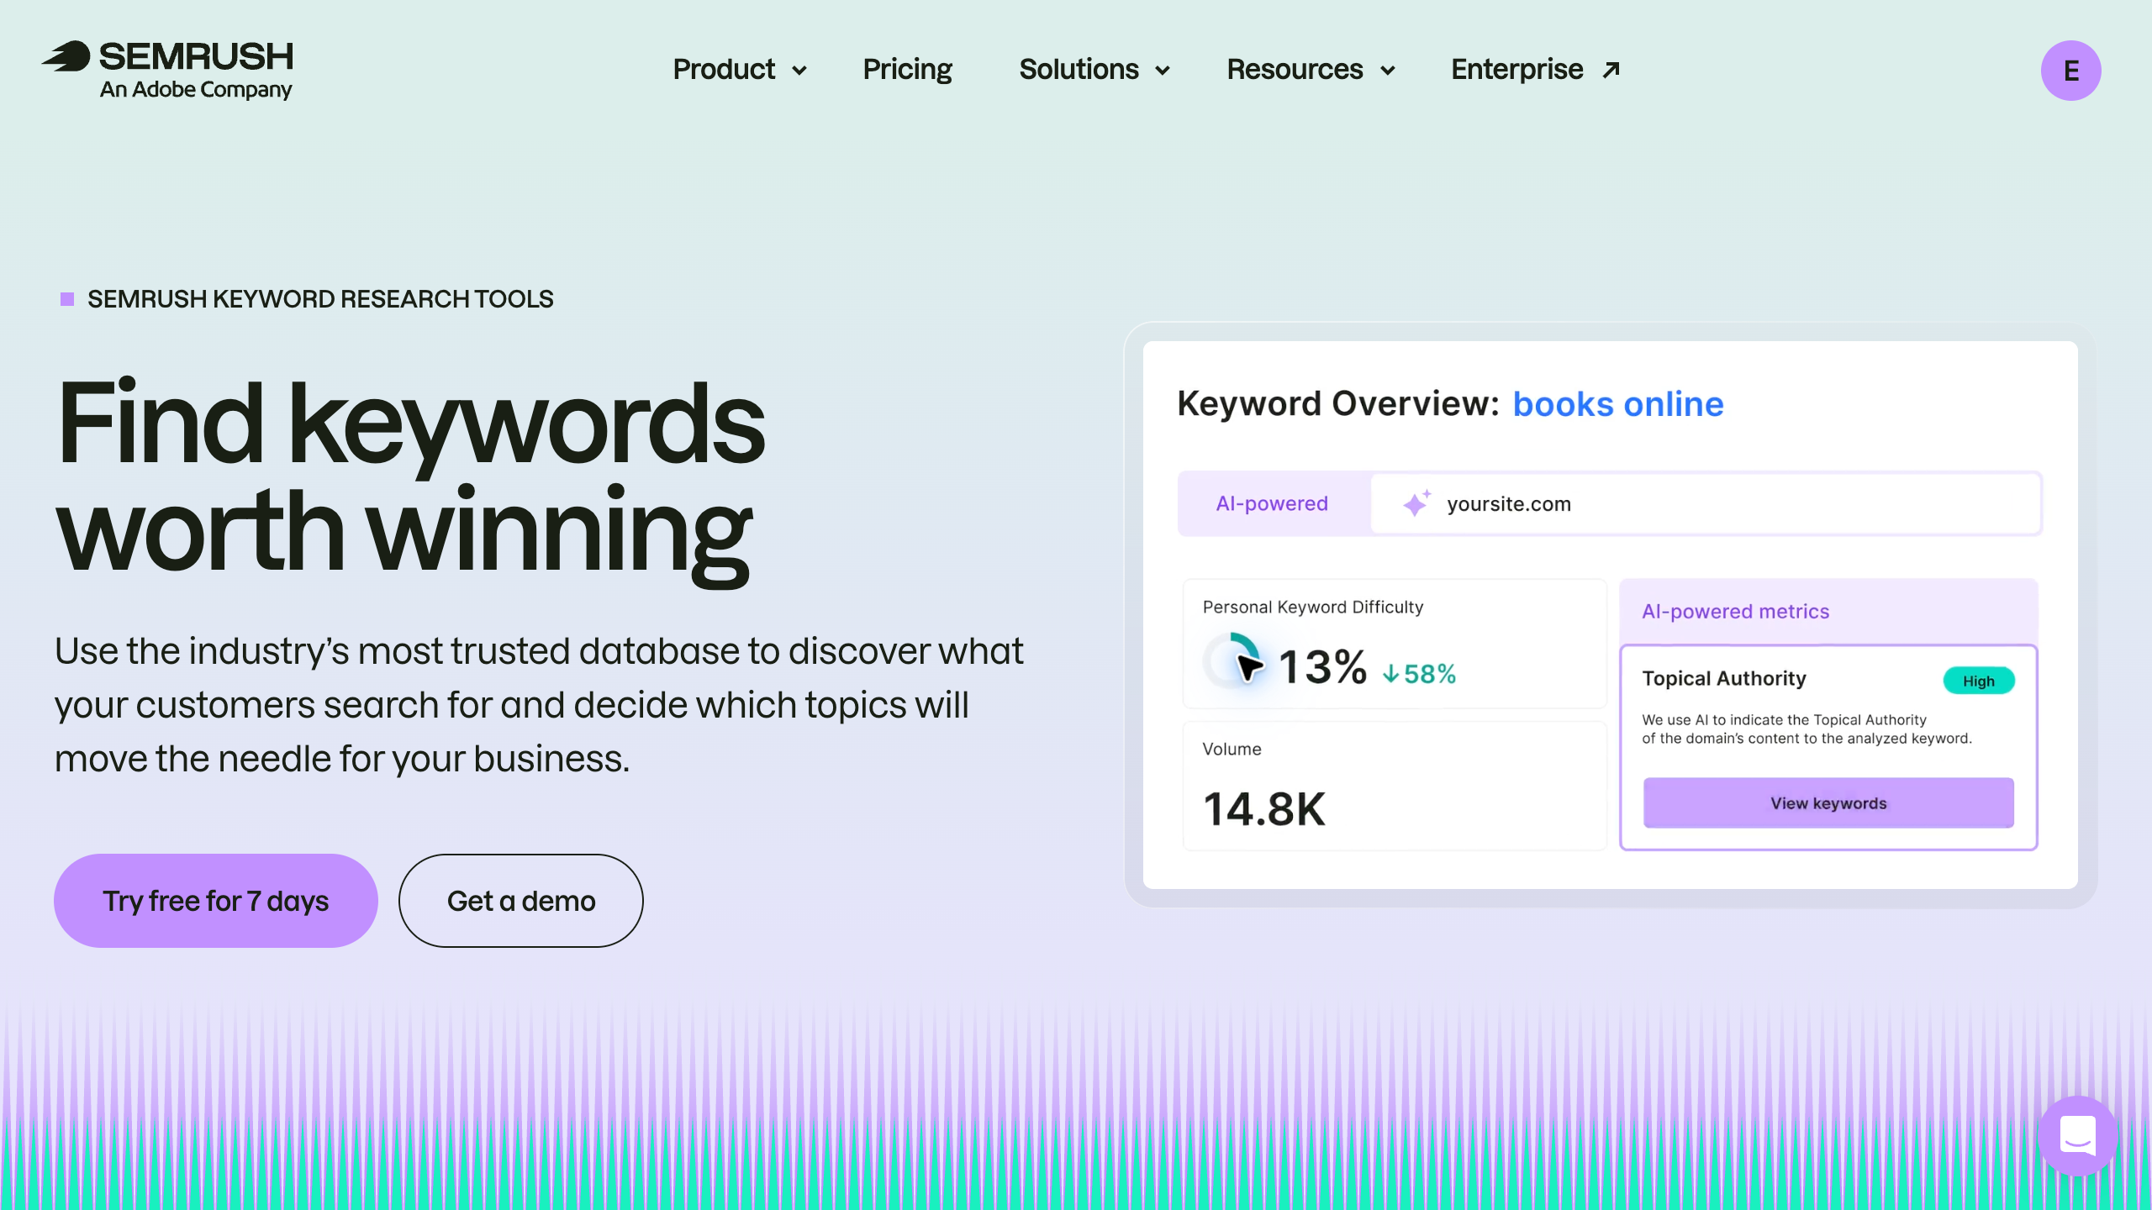Viewport: 2152px width, 1210px height.
Task: Click the books online keyword link
Action: pyautogui.click(x=1618, y=404)
